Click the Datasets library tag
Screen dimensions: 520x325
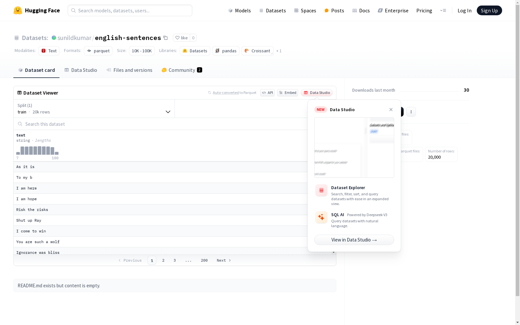pos(195,51)
